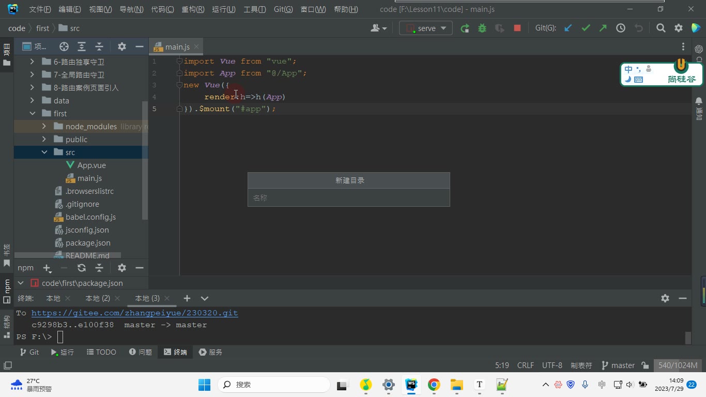Collapse the src folder
This screenshot has width=706, height=397.
click(44, 152)
